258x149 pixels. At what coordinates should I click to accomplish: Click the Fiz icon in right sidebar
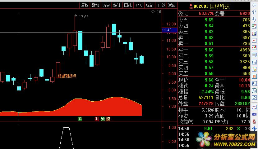pyautogui.click(x=254, y=84)
